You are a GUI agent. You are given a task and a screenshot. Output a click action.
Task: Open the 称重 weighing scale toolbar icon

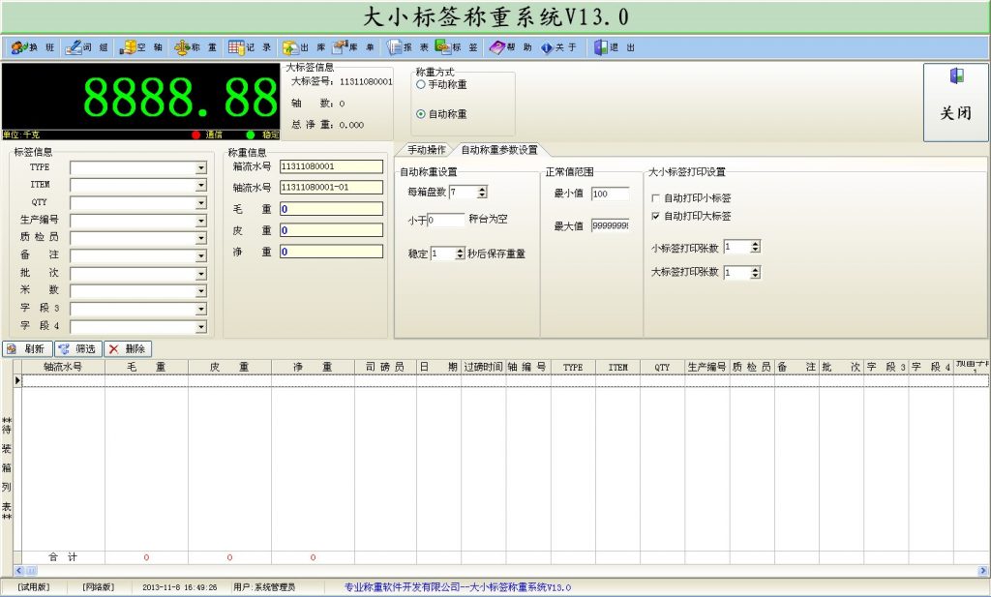pyautogui.click(x=195, y=47)
